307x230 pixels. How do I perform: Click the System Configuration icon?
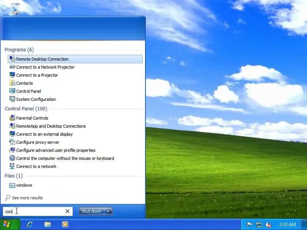(x=12, y=99)
